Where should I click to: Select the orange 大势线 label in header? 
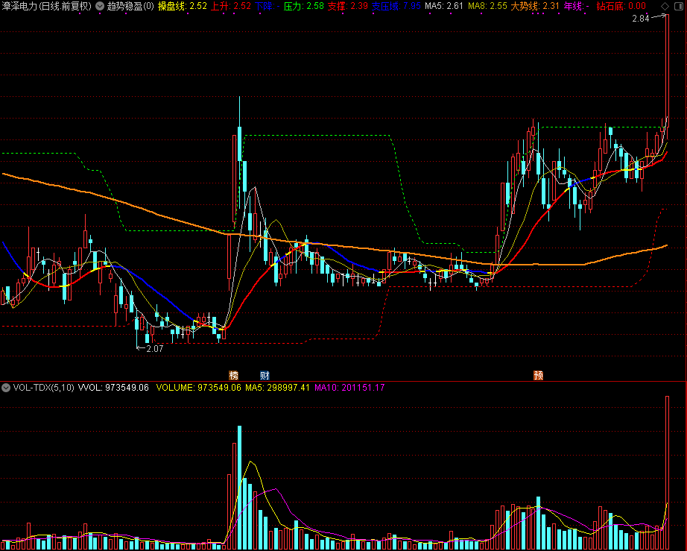point(535,6)
